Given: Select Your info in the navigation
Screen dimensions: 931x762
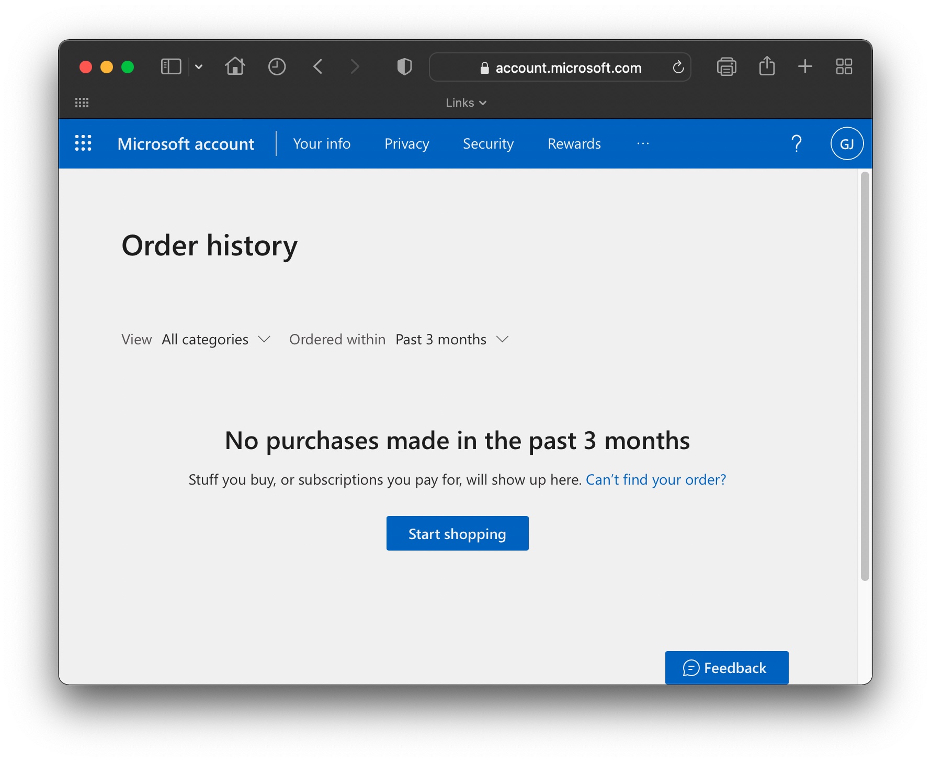Looking at the screenshot, I should [322, 143].
